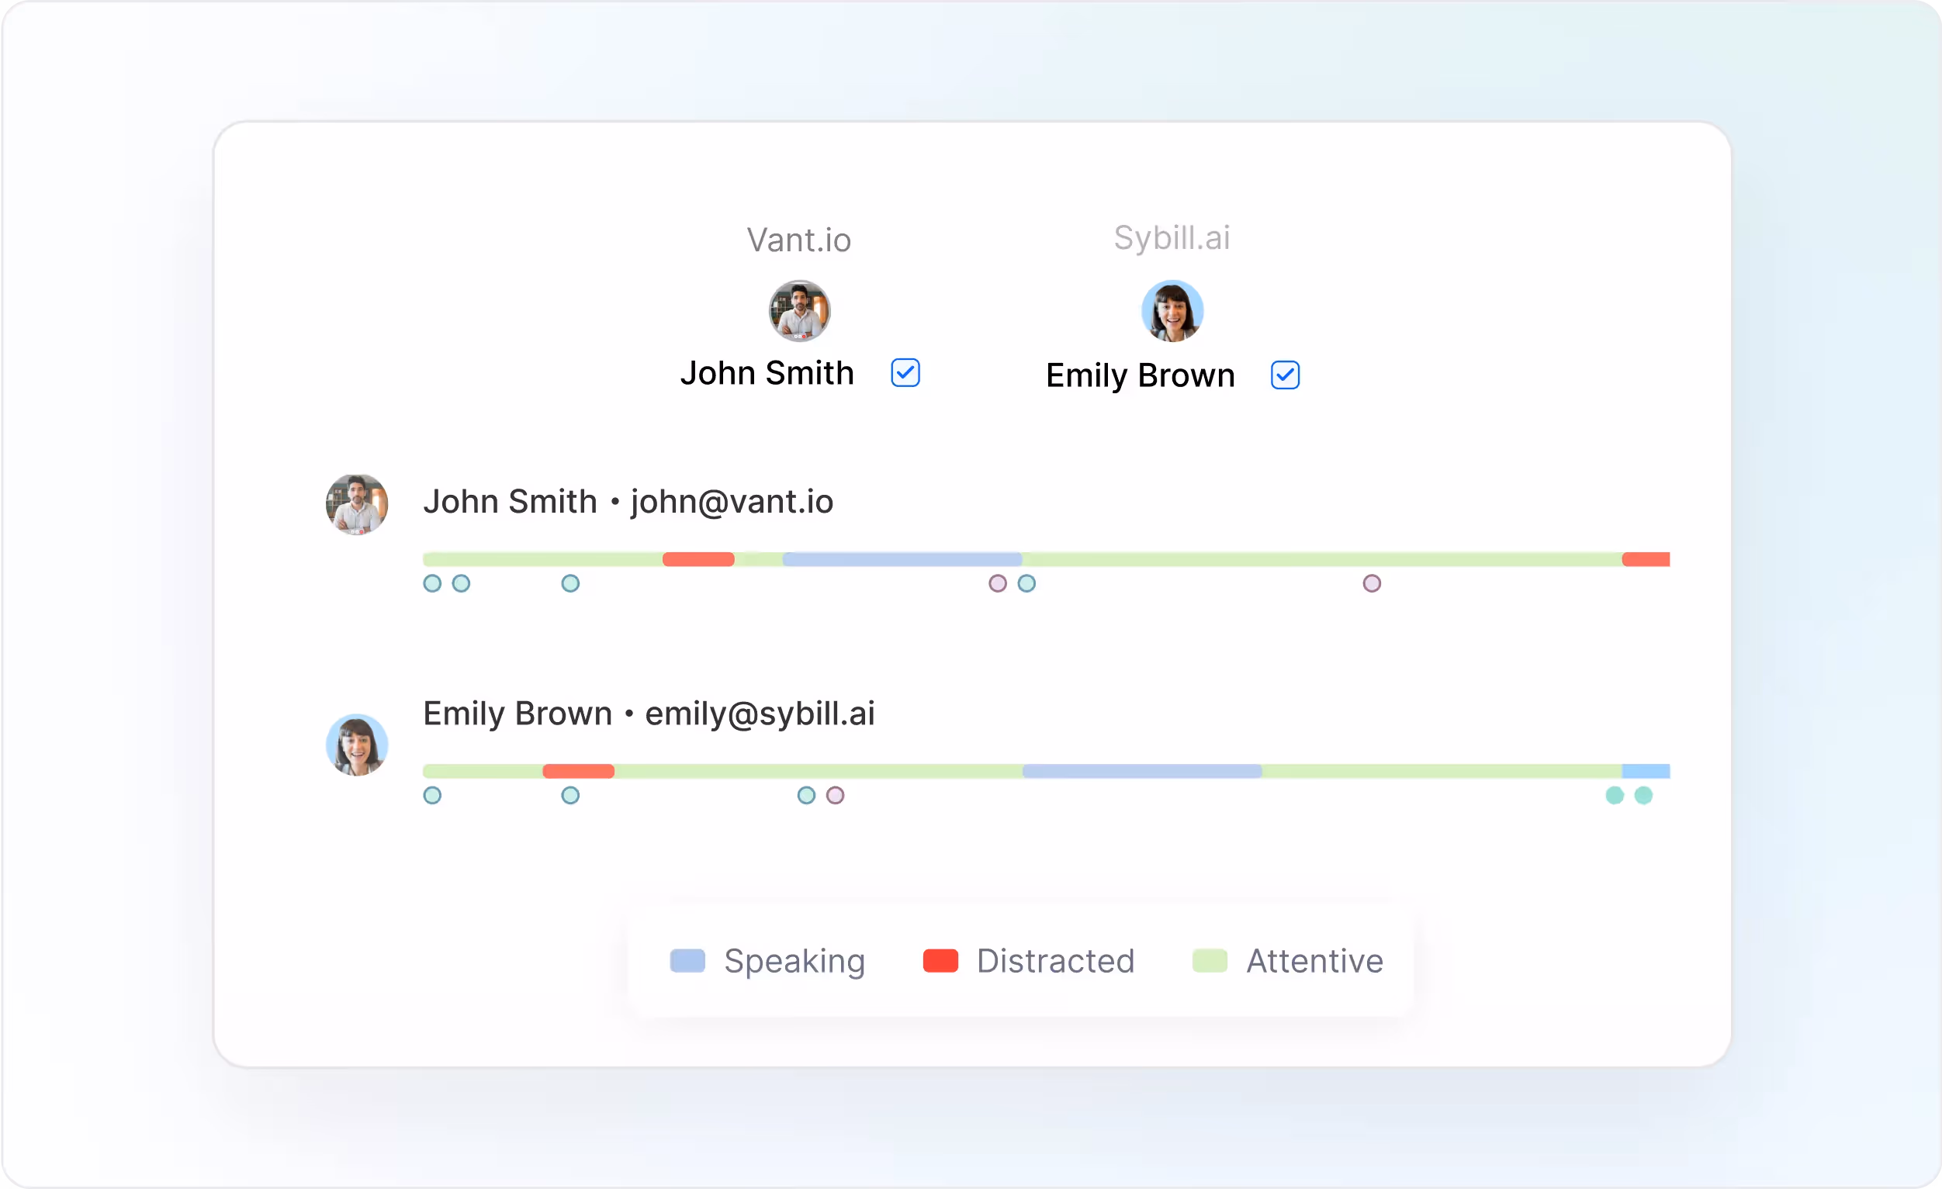Image resolution: width=1942 pixels, height=1189 pixels.
Task: Click Emily Brown's red distracted segment
Action: (579, 772)
